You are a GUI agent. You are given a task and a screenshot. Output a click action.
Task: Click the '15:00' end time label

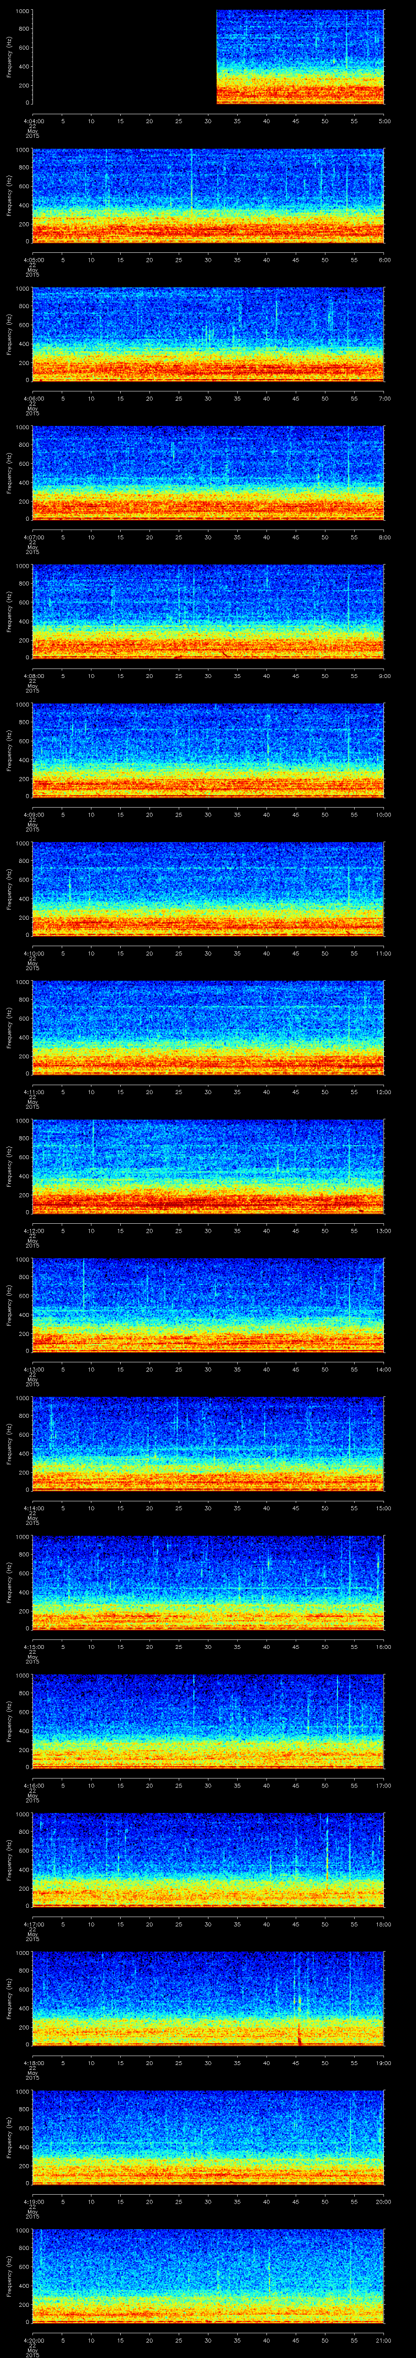[384, 1508]
